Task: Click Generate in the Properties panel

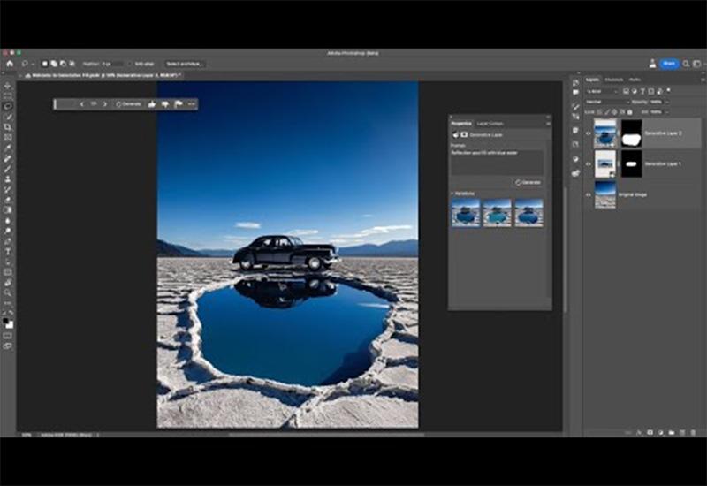Action: pyautogui.click(x=528, y=182)
